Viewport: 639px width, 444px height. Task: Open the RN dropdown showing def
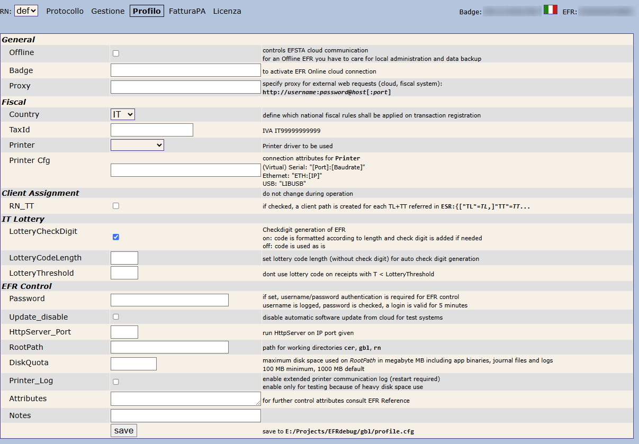(26, 11)
